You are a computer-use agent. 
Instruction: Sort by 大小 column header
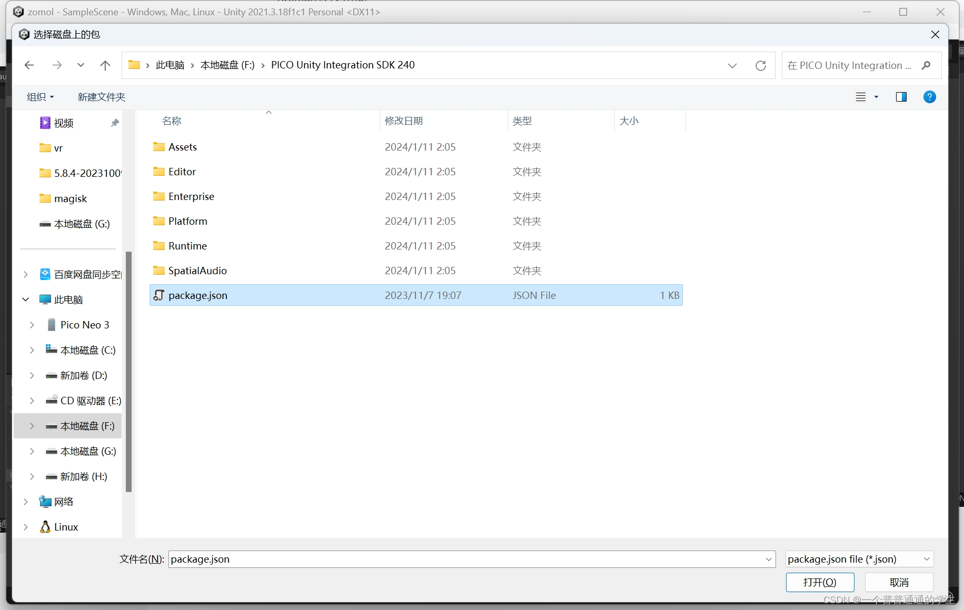(629, 121)
